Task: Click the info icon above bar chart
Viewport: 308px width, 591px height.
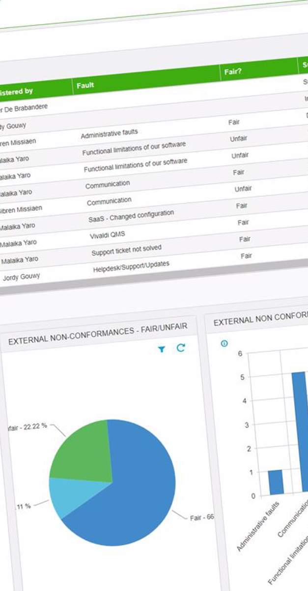Action: coord(224,344)
